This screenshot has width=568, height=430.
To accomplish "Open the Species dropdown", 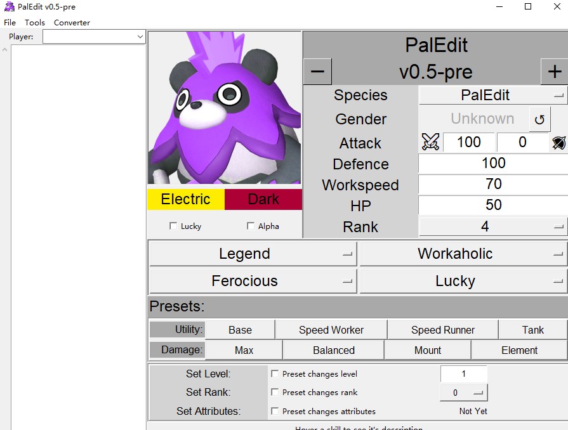I will pos(493,96).
